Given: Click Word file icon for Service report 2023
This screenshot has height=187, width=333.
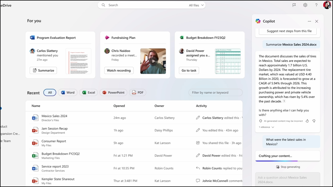Looking at the screenshot, I should pyautogui.click(x=35, y=168).
